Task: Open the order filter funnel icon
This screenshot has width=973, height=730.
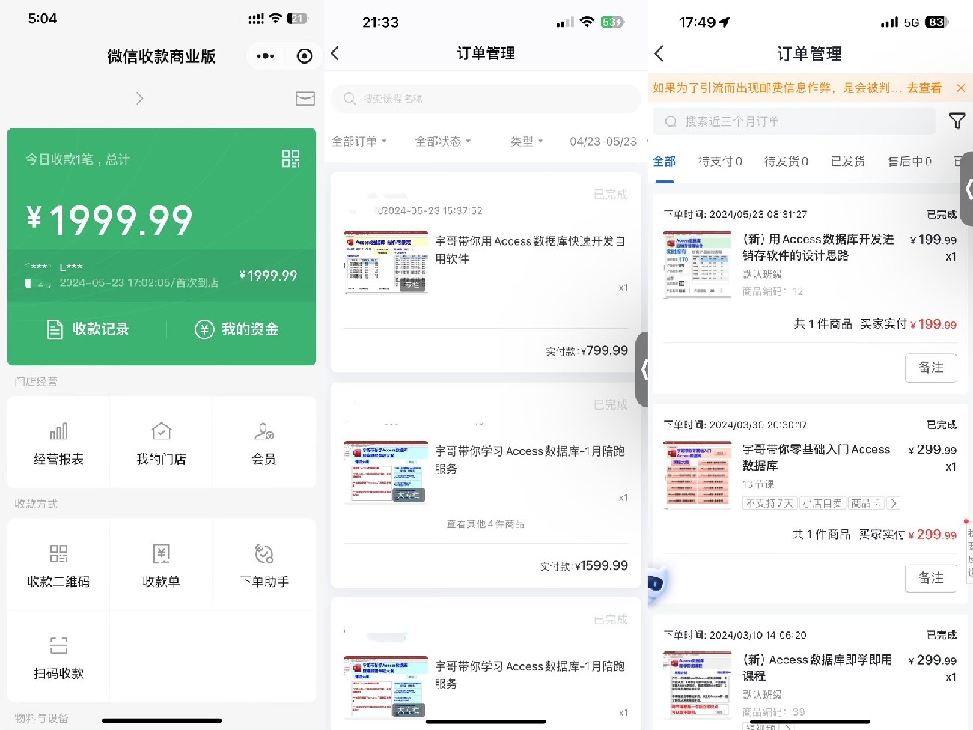Action: (957, 121)
